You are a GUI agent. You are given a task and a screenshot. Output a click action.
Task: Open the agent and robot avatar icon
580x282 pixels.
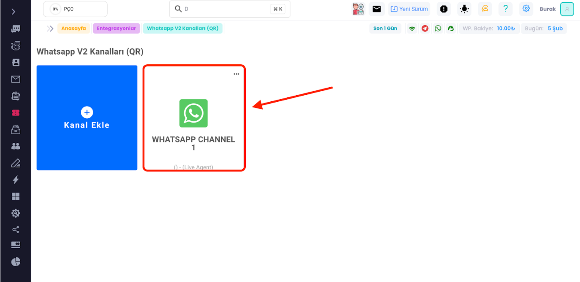click(x=358, y=9)
